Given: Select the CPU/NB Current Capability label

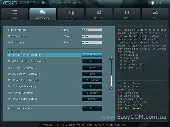Looking at the screenshot, I should tap(25, 74).
